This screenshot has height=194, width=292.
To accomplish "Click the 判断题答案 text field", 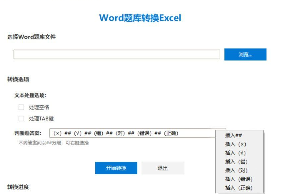I will [132, 133].
